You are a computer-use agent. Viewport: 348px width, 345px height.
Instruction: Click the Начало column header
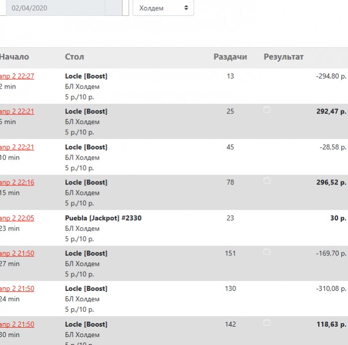pyautogui.click(x=14, y=57)
